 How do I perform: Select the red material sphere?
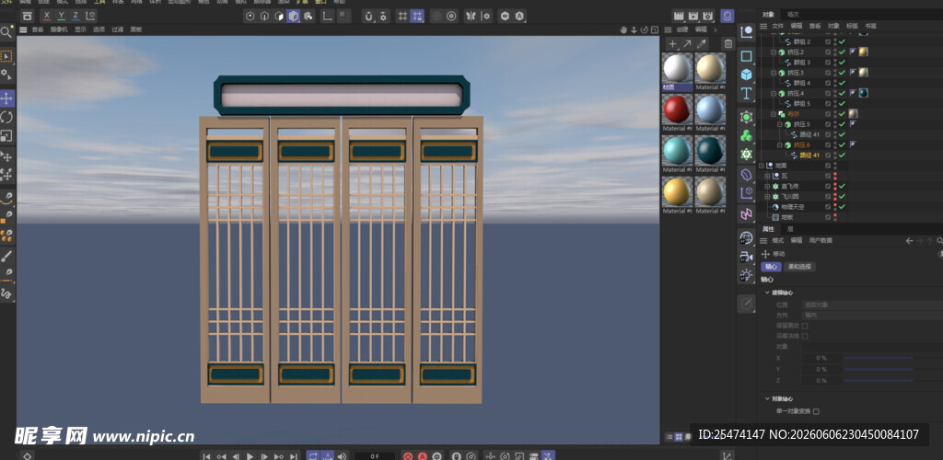(x=677, y=109)
